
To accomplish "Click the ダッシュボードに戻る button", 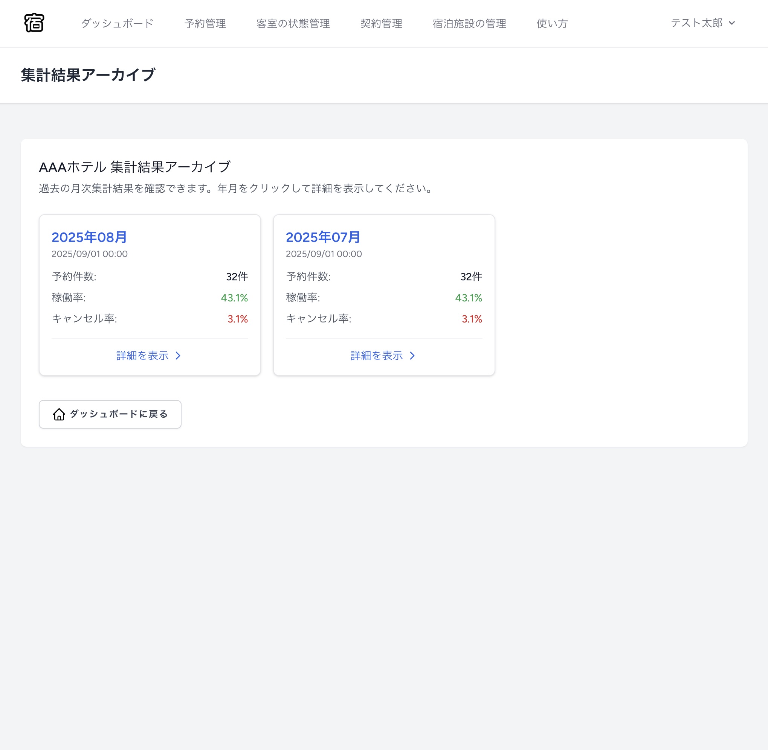I will [110, 414].
